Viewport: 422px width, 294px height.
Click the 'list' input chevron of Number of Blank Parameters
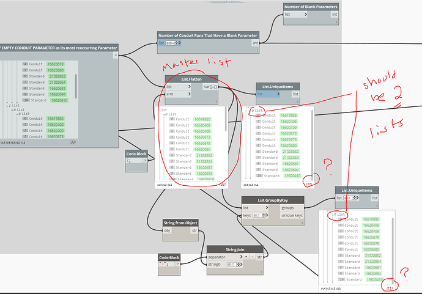pyautogui.click(x=306, y=15)
